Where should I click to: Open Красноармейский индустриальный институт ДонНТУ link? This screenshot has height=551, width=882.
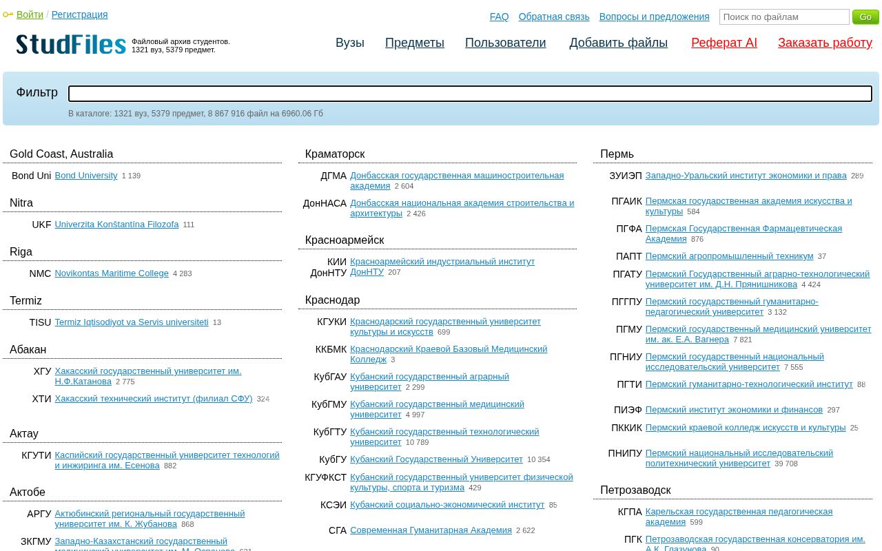442,267
